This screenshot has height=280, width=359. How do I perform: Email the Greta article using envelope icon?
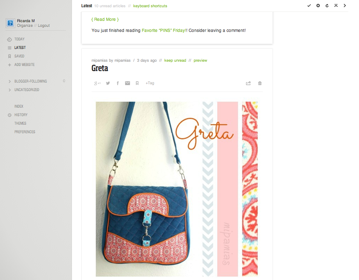127,83
